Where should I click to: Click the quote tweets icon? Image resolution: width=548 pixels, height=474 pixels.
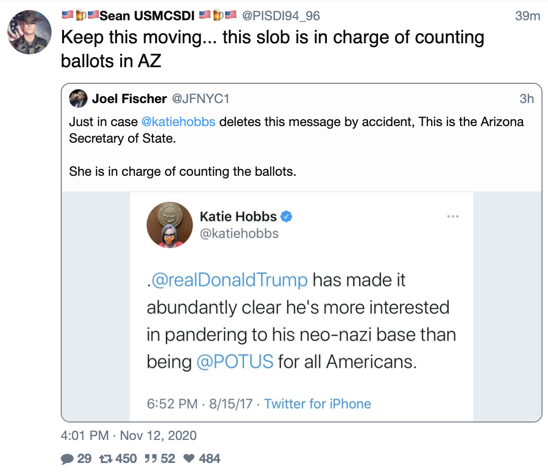click(x=151, y=459)
